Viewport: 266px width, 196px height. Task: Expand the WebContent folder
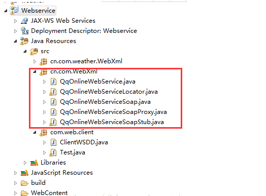click(15, 193)
